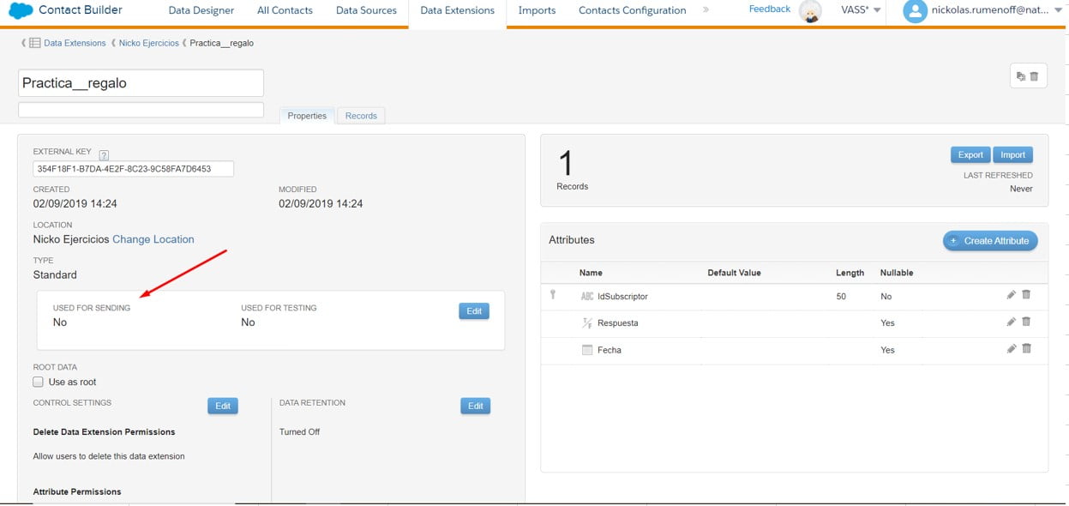
Task: Delete the Respuesta attribute with the trash icon
Action: coord(1026,322)
